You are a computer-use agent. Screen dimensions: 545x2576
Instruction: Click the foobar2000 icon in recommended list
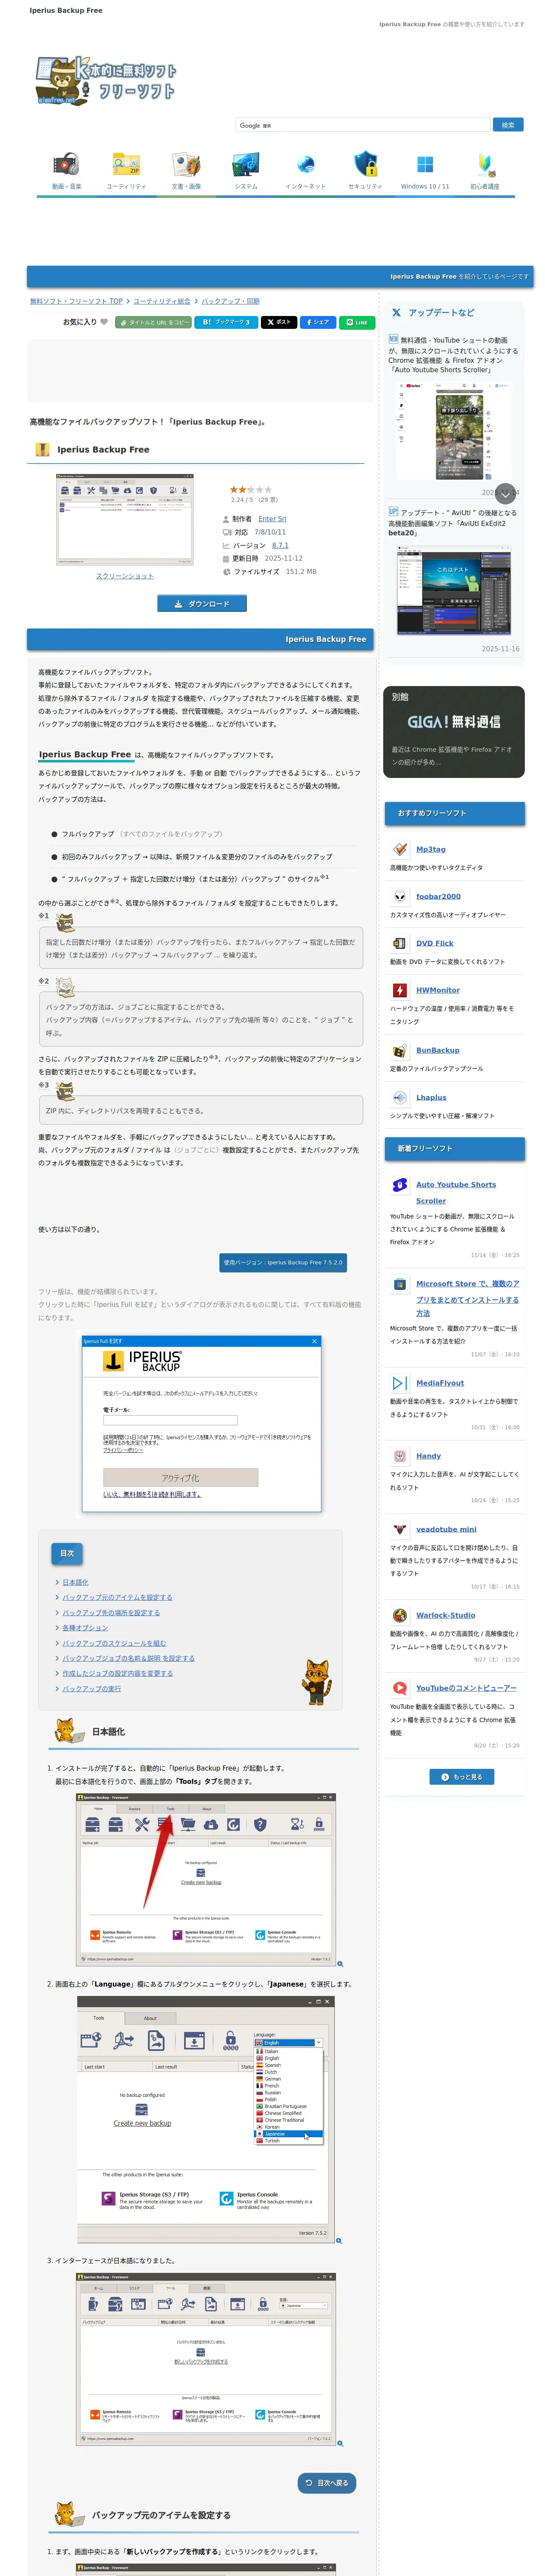click(x=399, y=896)
